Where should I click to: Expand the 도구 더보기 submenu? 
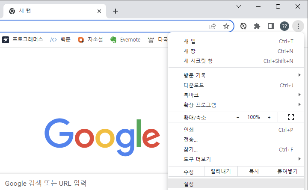[236, 159]
